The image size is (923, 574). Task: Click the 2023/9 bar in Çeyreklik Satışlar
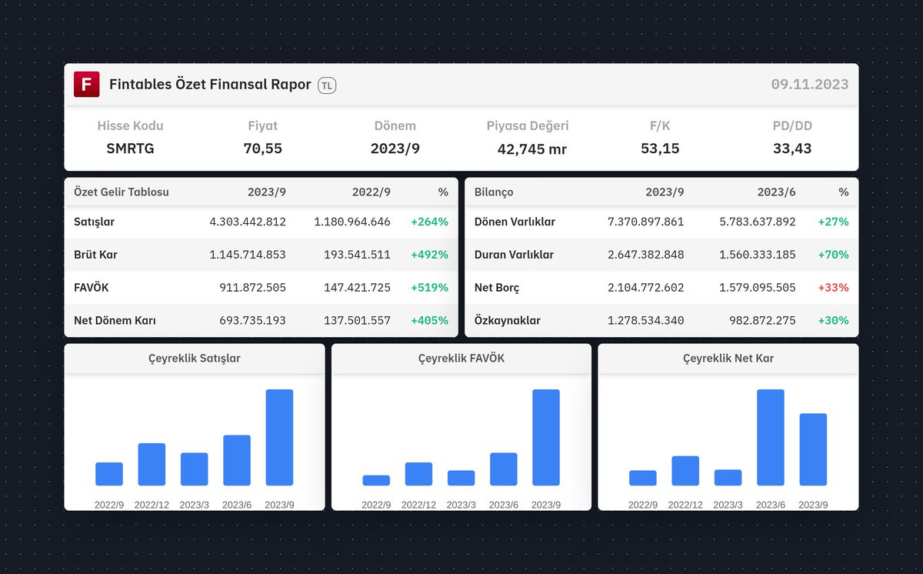click(x=279, y=439)
